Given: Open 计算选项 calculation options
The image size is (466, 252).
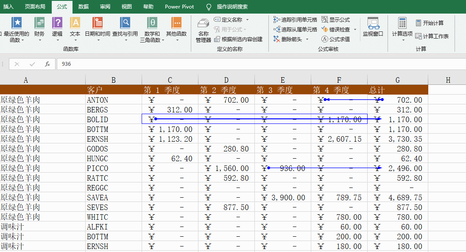Looking at the screenshot, I should [402, 29].
